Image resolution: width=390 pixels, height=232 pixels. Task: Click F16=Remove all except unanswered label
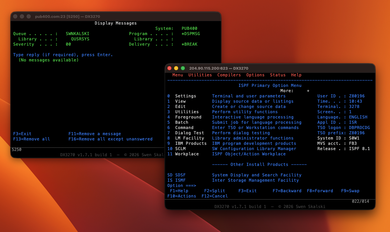pos(110,139)
